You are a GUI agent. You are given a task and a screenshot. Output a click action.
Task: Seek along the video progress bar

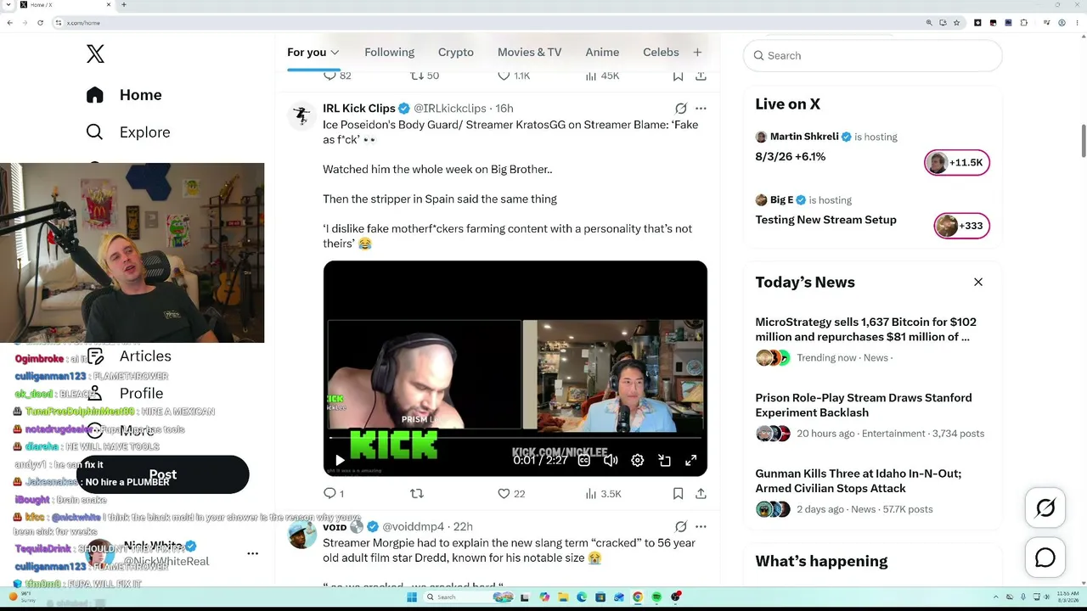tap(515, 439)
